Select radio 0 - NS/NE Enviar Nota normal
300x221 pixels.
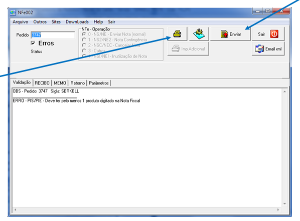point(84,34)
